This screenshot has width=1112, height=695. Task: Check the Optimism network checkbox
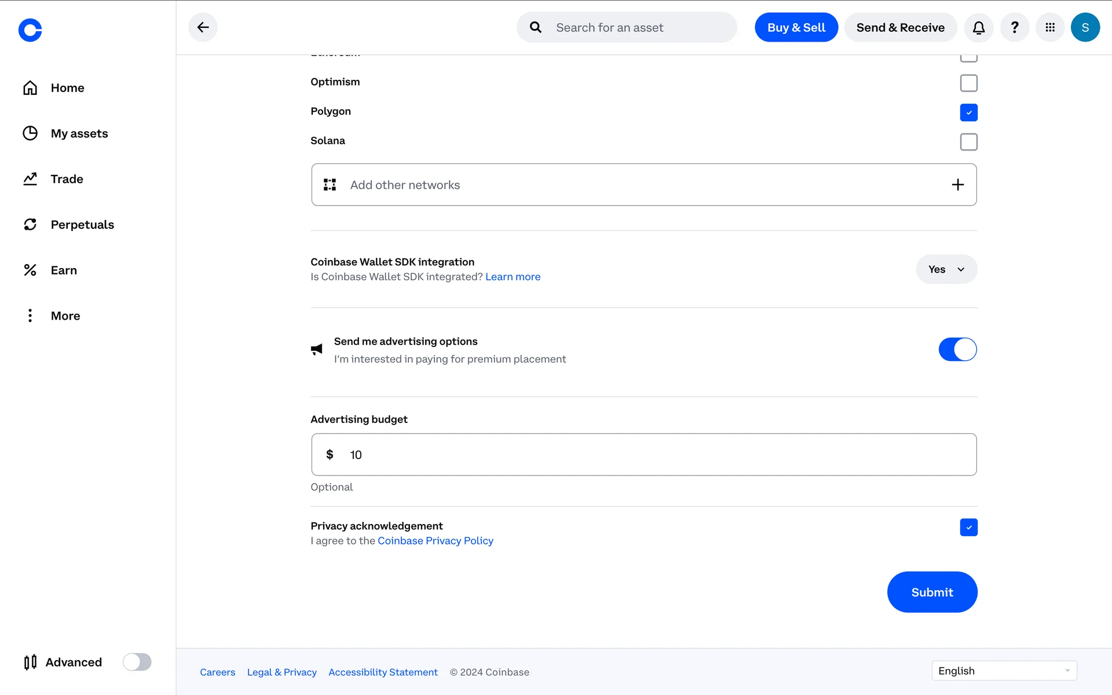click(968, 83)
